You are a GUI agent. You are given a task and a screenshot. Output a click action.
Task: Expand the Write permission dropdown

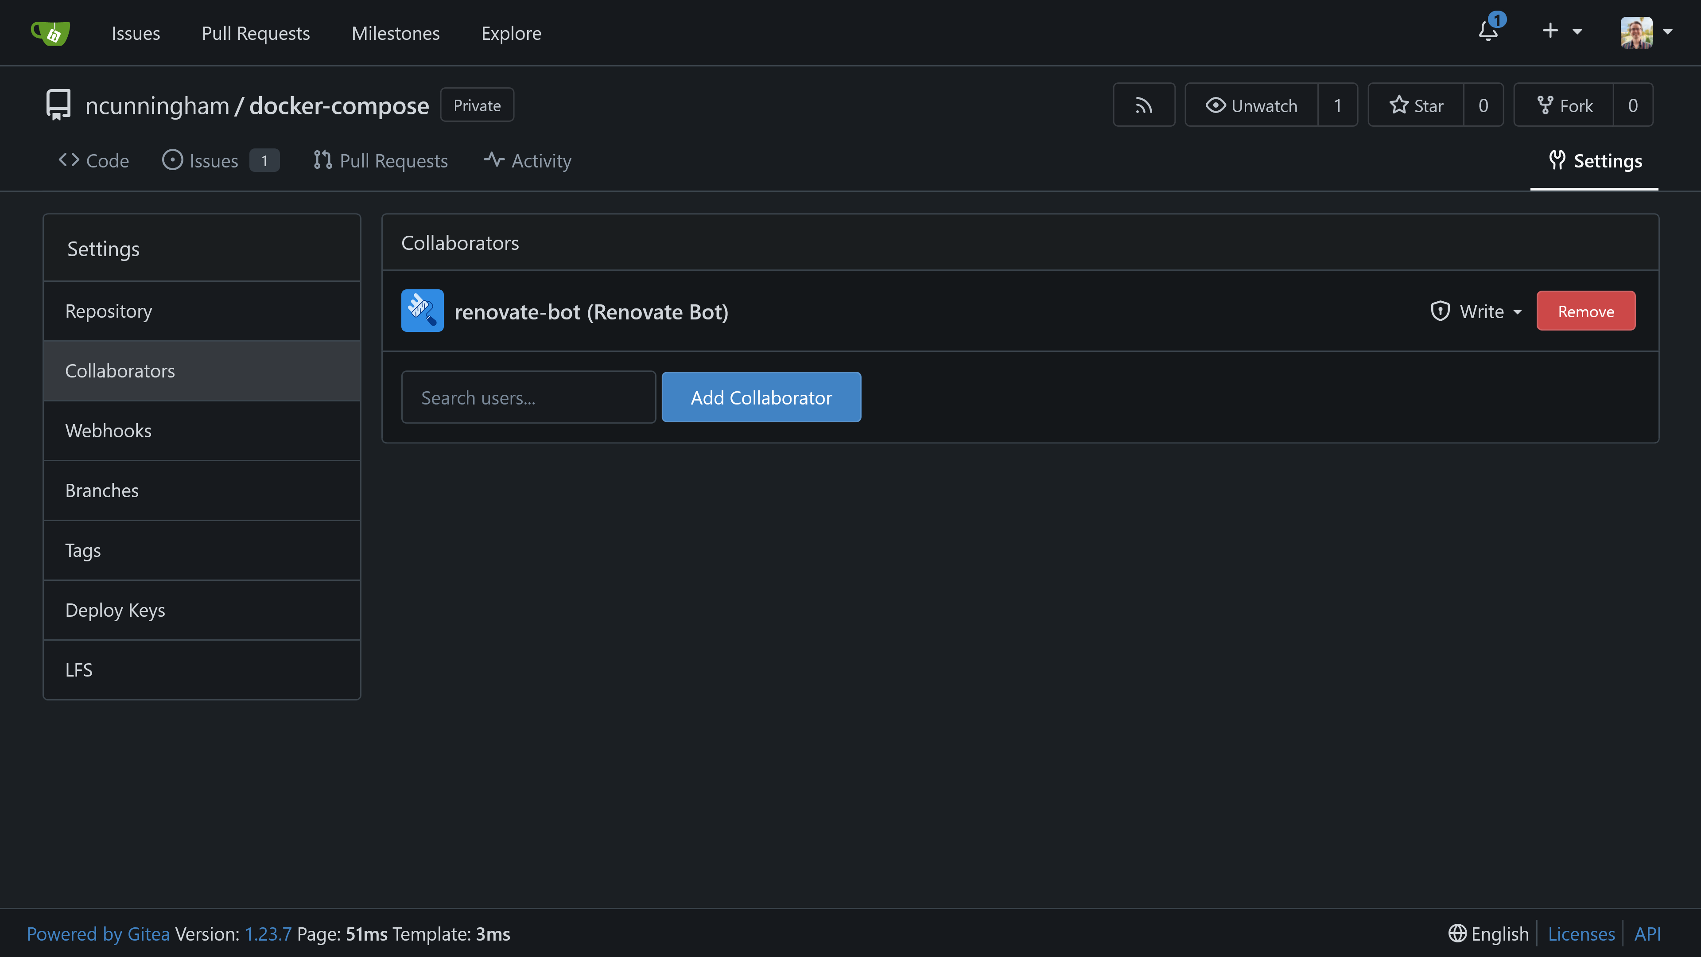[x=1476, y=311]
